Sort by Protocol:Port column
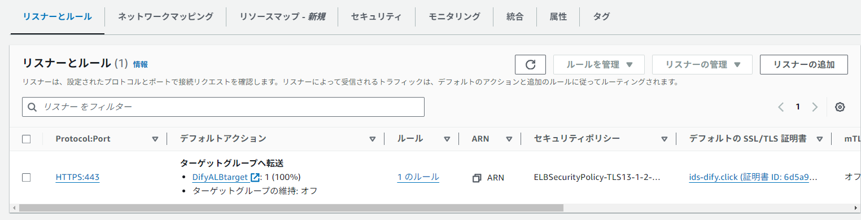Image resolution: width=861 pixels, height=220 pixels. pyautogui.click(x=155, y=139)
